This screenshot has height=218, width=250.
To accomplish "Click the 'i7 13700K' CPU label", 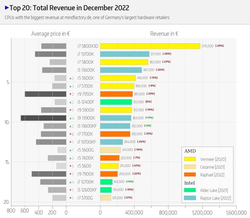I will tap(86, 54).
